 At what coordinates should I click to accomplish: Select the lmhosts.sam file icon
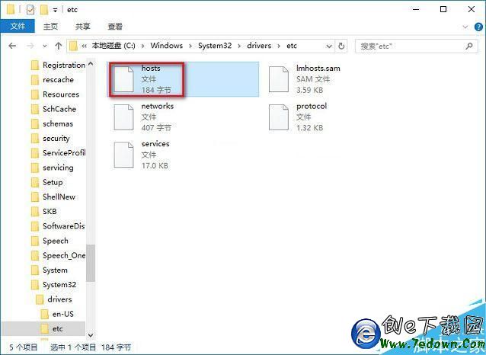tap(279, 79)
